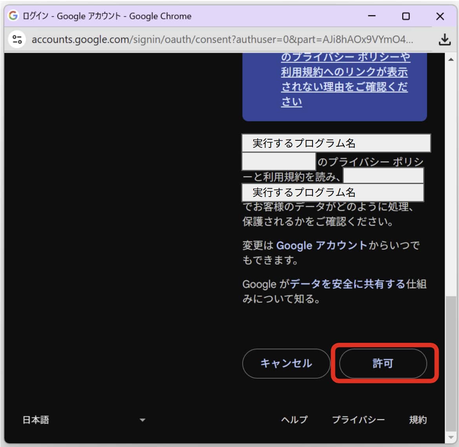Image resolution: width=459 pixels, height=447 pixels.
Task: Click the scrollbar down arrow
Action: click(x=451, y=437)
